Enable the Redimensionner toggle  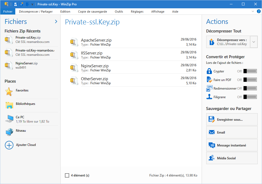[250, 88]
